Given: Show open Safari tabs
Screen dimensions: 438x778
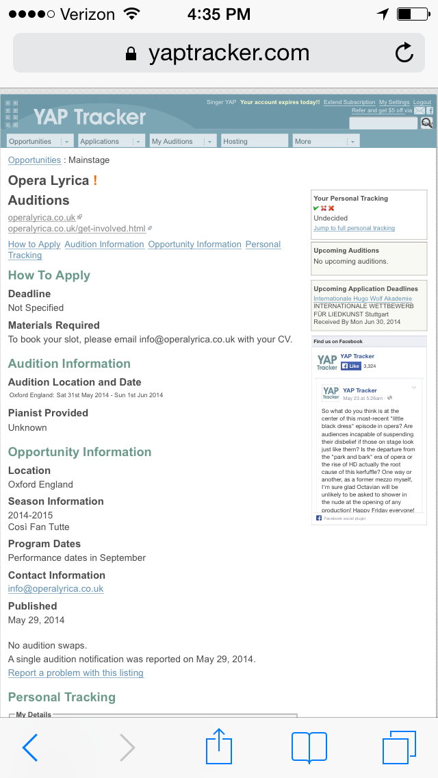Looking at the screenshot, I should [x=399, y=747].
